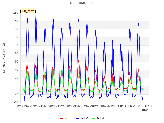Click the Jun 4 x-axis tick label
The image size is (164, 123).
[x=148, y=106]
